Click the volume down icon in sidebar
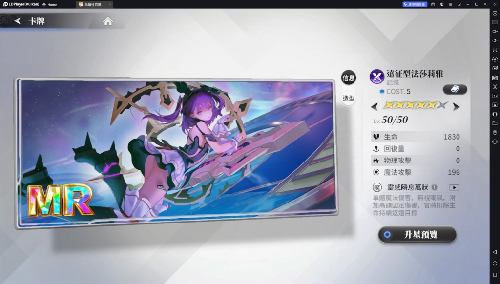This screenshot has width=500, height=284. [495, 41]
